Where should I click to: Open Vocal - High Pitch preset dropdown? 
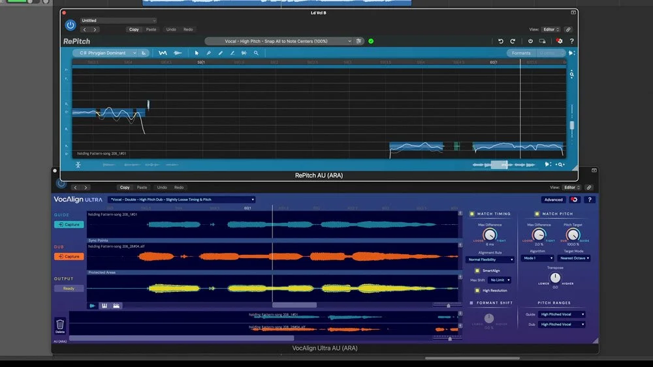coord(278,41)
